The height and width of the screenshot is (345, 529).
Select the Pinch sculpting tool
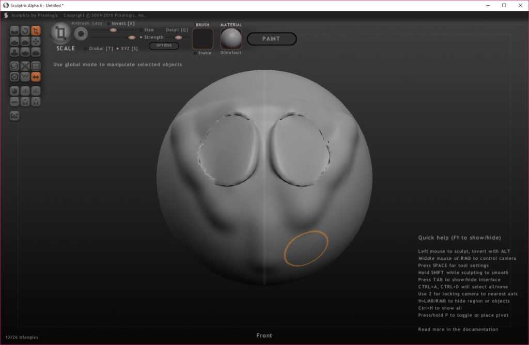(25, 52)
